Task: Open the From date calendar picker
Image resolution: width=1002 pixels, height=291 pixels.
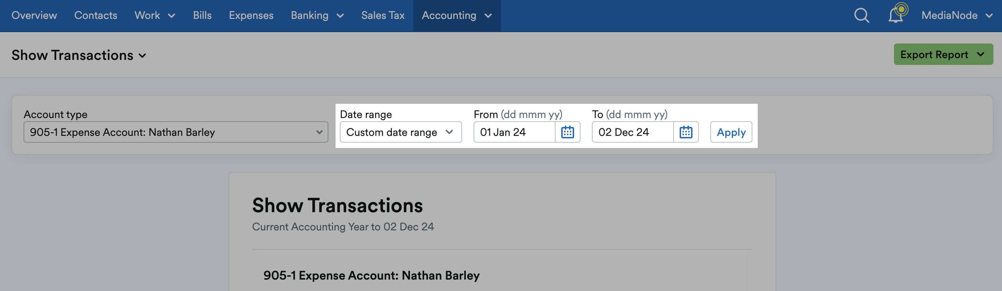Action: (568, 132)
